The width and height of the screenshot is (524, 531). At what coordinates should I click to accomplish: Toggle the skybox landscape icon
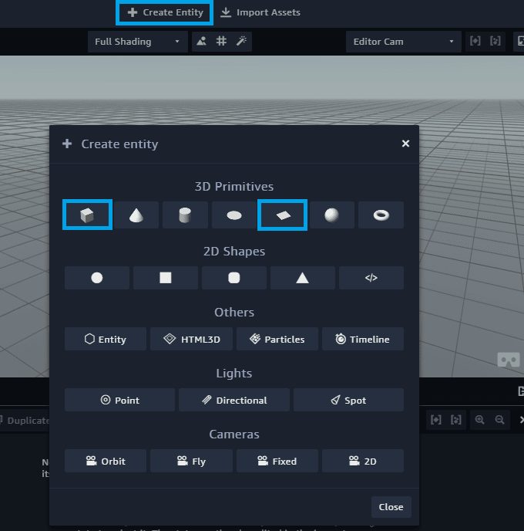pyautogui.click(x=201, y=42)
